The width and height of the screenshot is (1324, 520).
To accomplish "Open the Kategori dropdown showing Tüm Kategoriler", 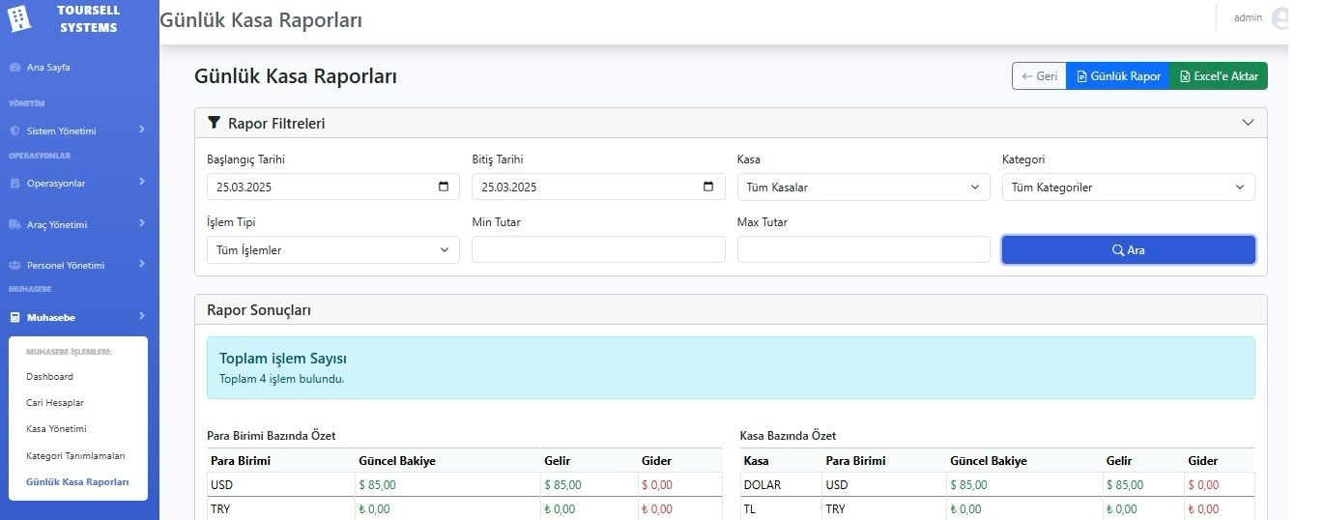I will pos(1128,188).
